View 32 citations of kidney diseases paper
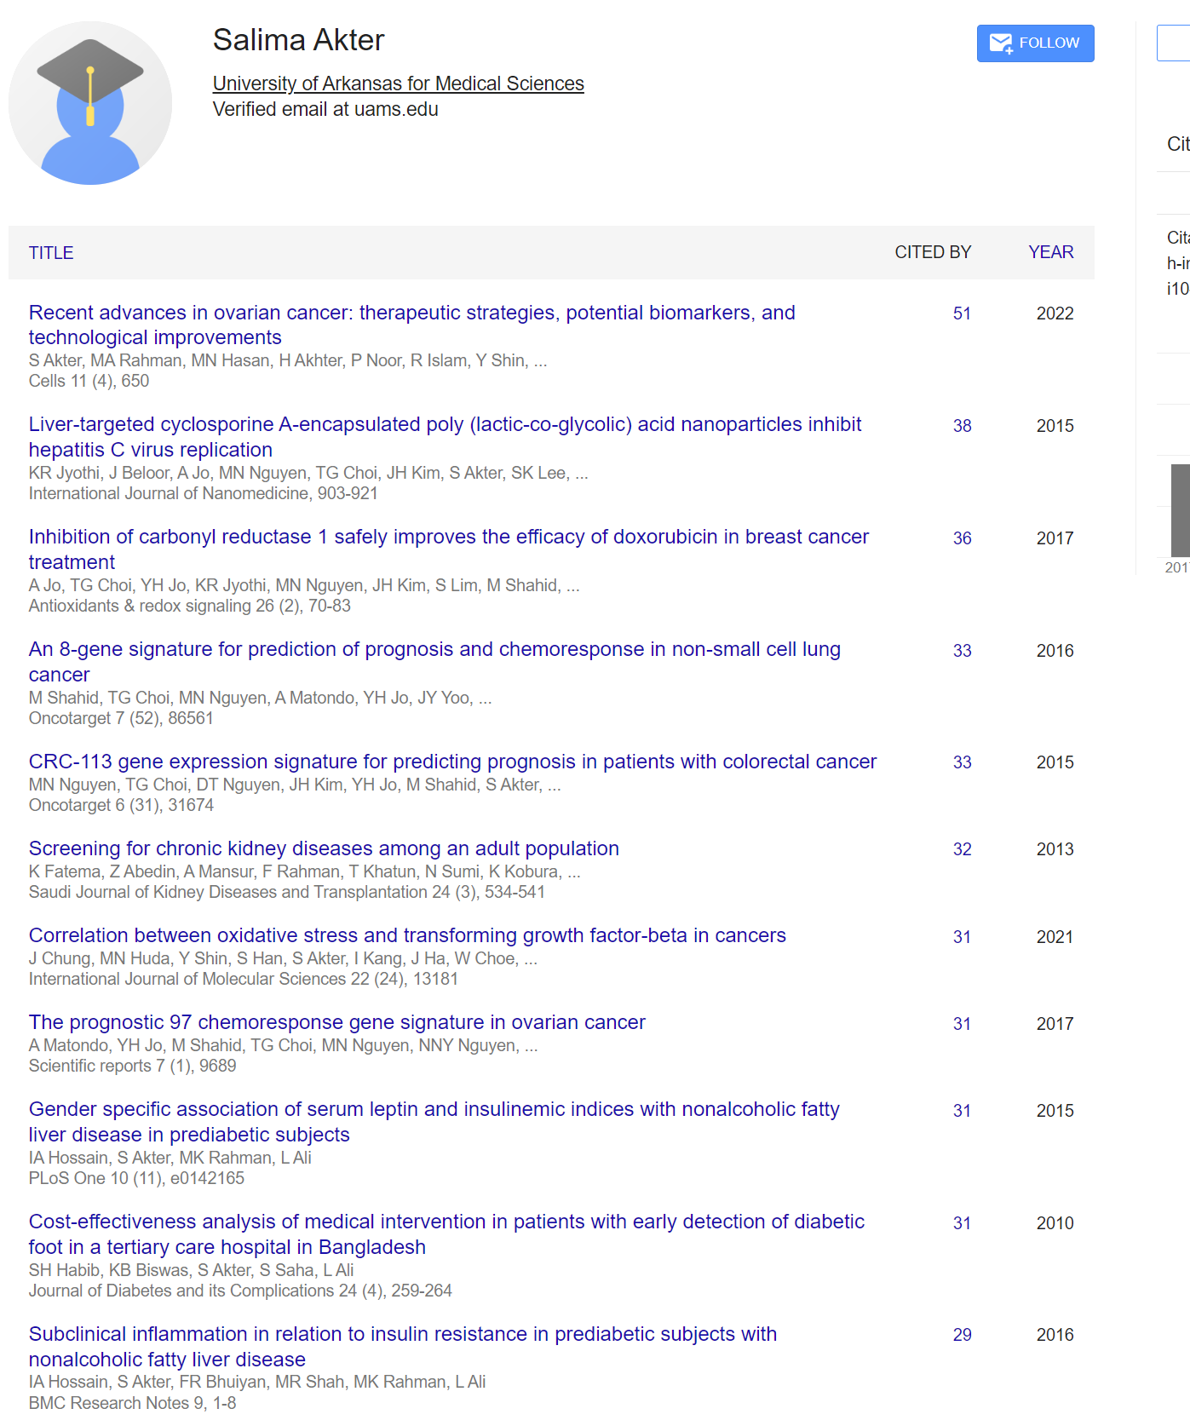This screenshot has height=1426, width=1190. [x=962, y=849]
